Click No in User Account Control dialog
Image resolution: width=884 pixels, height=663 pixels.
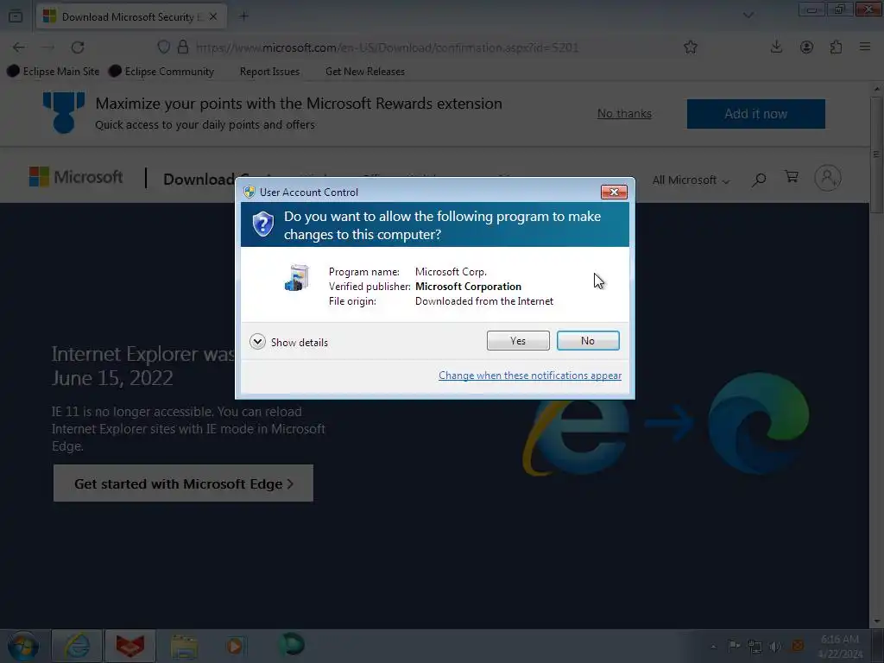pos(587,340)
